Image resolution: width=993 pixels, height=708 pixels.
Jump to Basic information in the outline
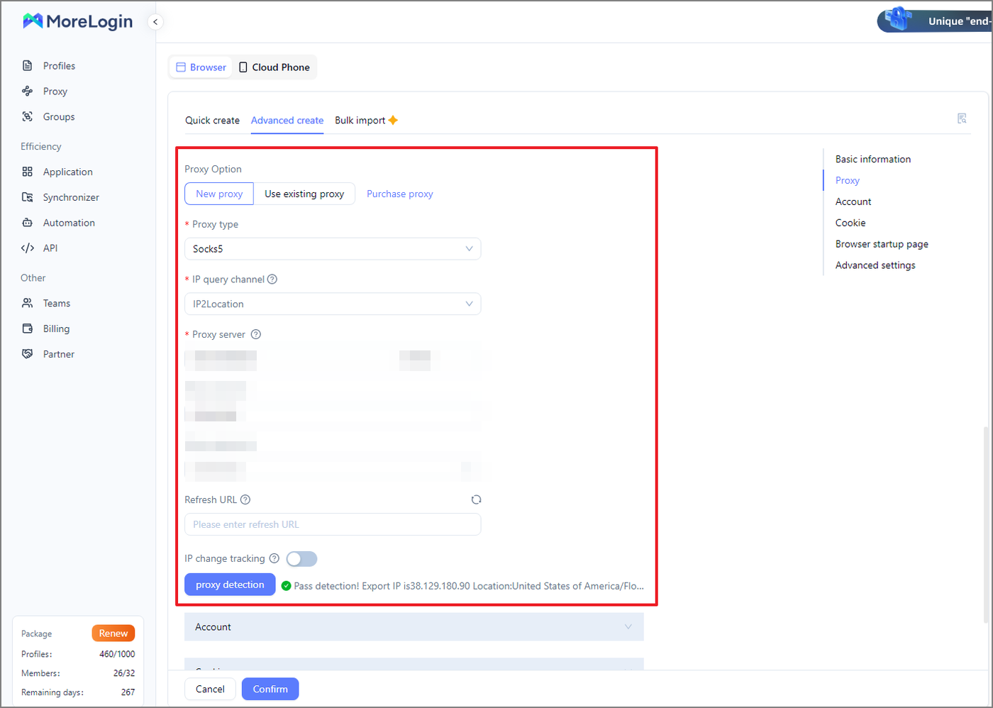(x=873, y=159)
